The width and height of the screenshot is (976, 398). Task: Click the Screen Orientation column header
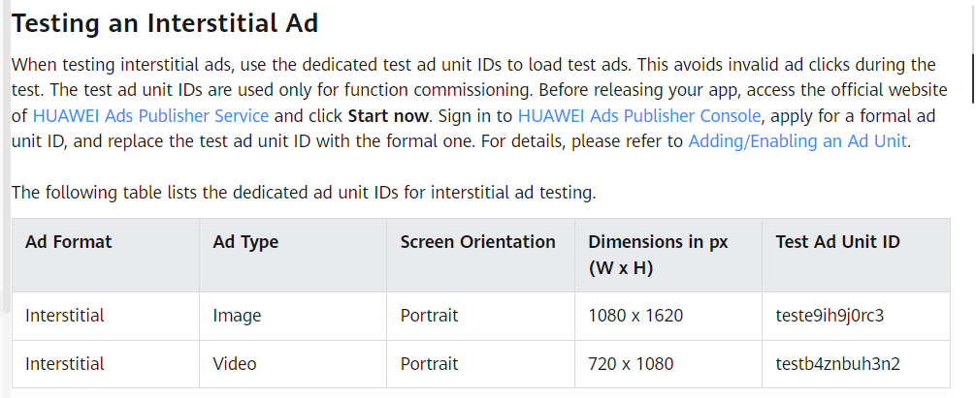477,242
